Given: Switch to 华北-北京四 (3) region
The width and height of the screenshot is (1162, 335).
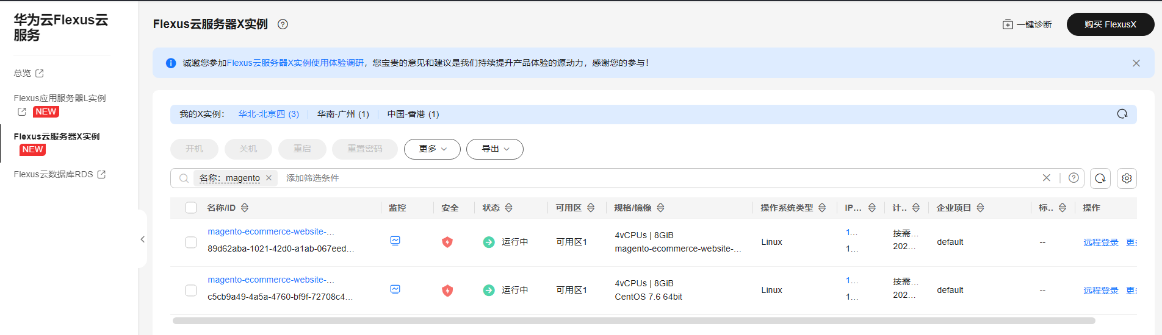Looking at the screenshot, I should click(x=269, y=114).
